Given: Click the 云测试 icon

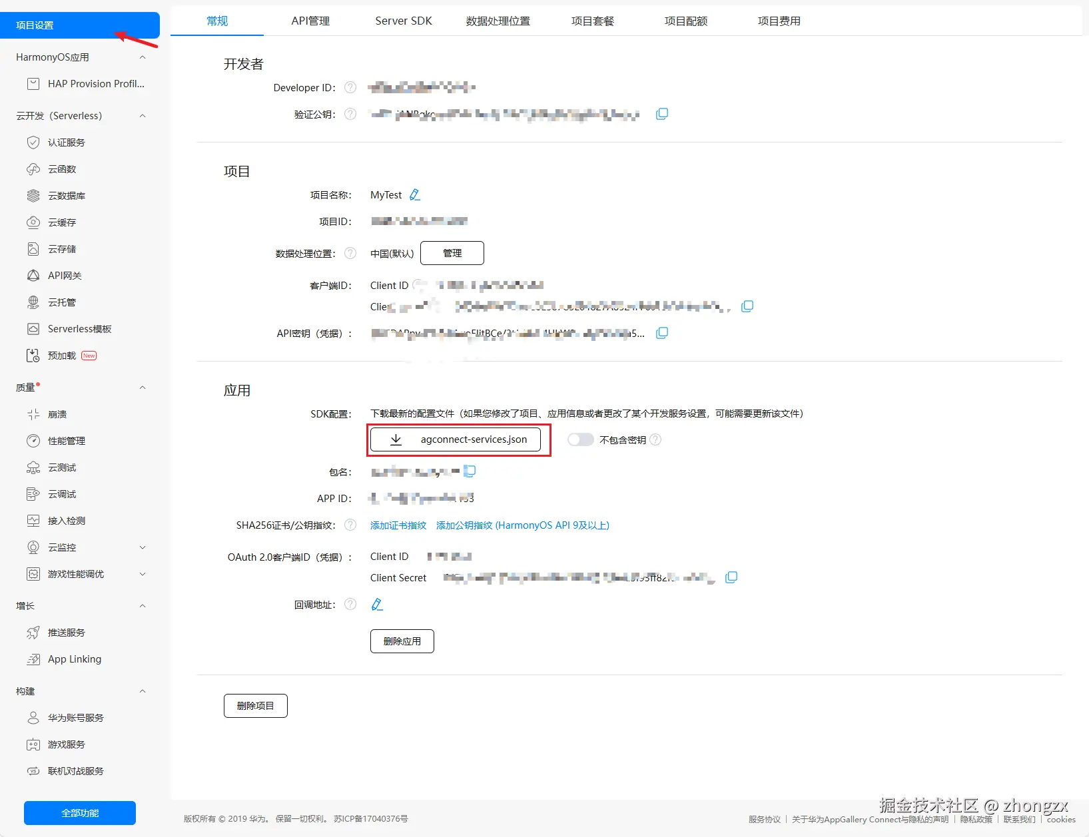Looking at the screenshot, I should coord(33,467).
